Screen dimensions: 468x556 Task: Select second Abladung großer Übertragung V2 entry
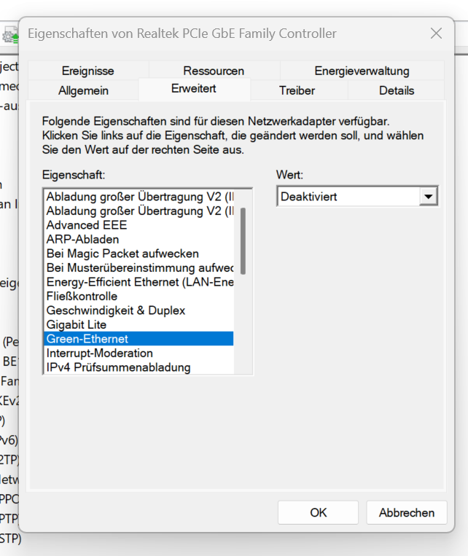coord(139,211)
